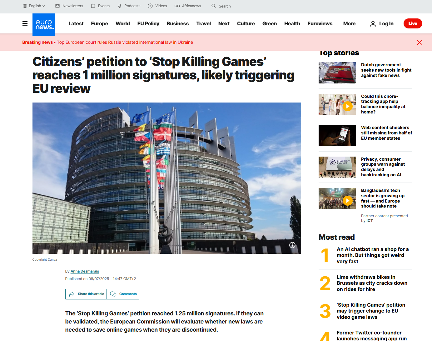This screenshot has height=341, width=432.
Task: Click the Comments button label
Action: click(x=128, y=294)
